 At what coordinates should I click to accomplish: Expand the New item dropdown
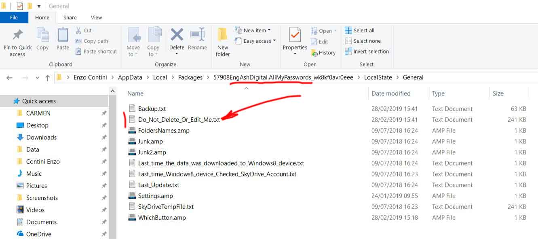(253, 31)
